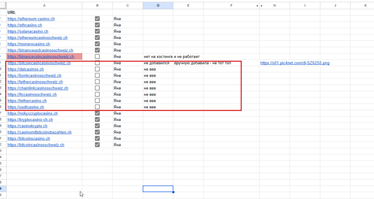Viewport: 374px width, 199px height.
Task: Uncheck the nokyccryptocasino.ch checkbox
Action: (x=97, y=113)
